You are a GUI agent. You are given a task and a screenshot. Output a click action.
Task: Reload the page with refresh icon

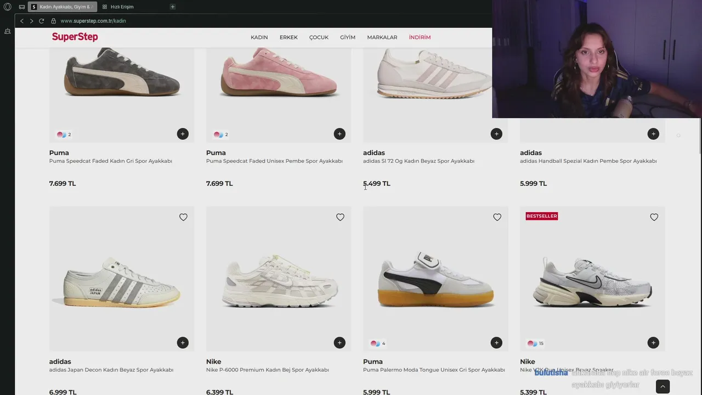point(41,21)
